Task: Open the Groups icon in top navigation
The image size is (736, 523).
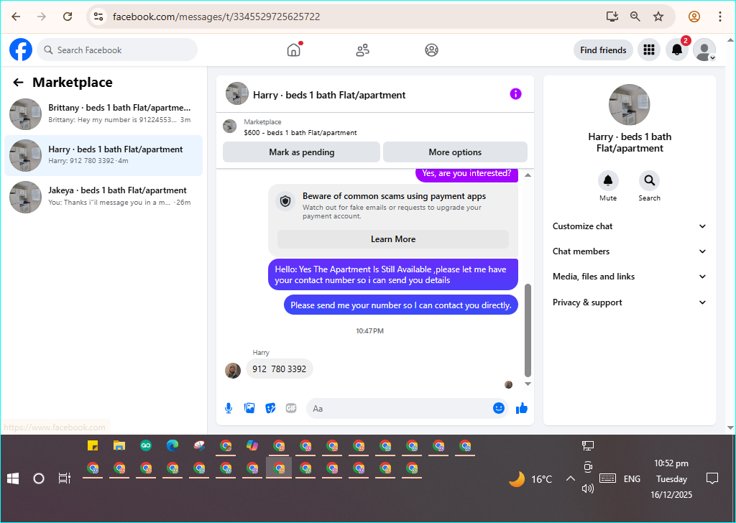Action: pos(431,50)
